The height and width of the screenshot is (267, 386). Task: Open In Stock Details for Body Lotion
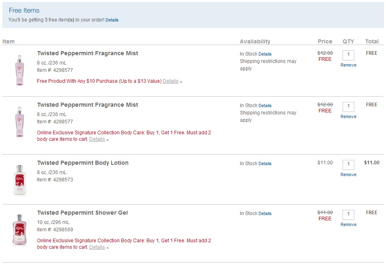pos(265,164)
